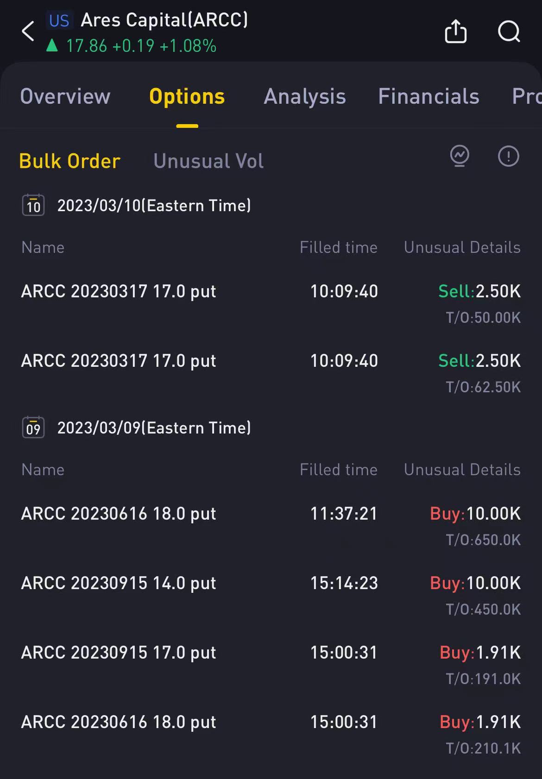Select the Buy:10.00K T/O:650.0K entry

[x=475, y=526]
